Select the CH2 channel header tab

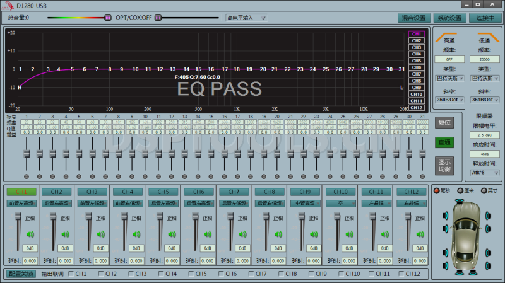coord(56,192)
